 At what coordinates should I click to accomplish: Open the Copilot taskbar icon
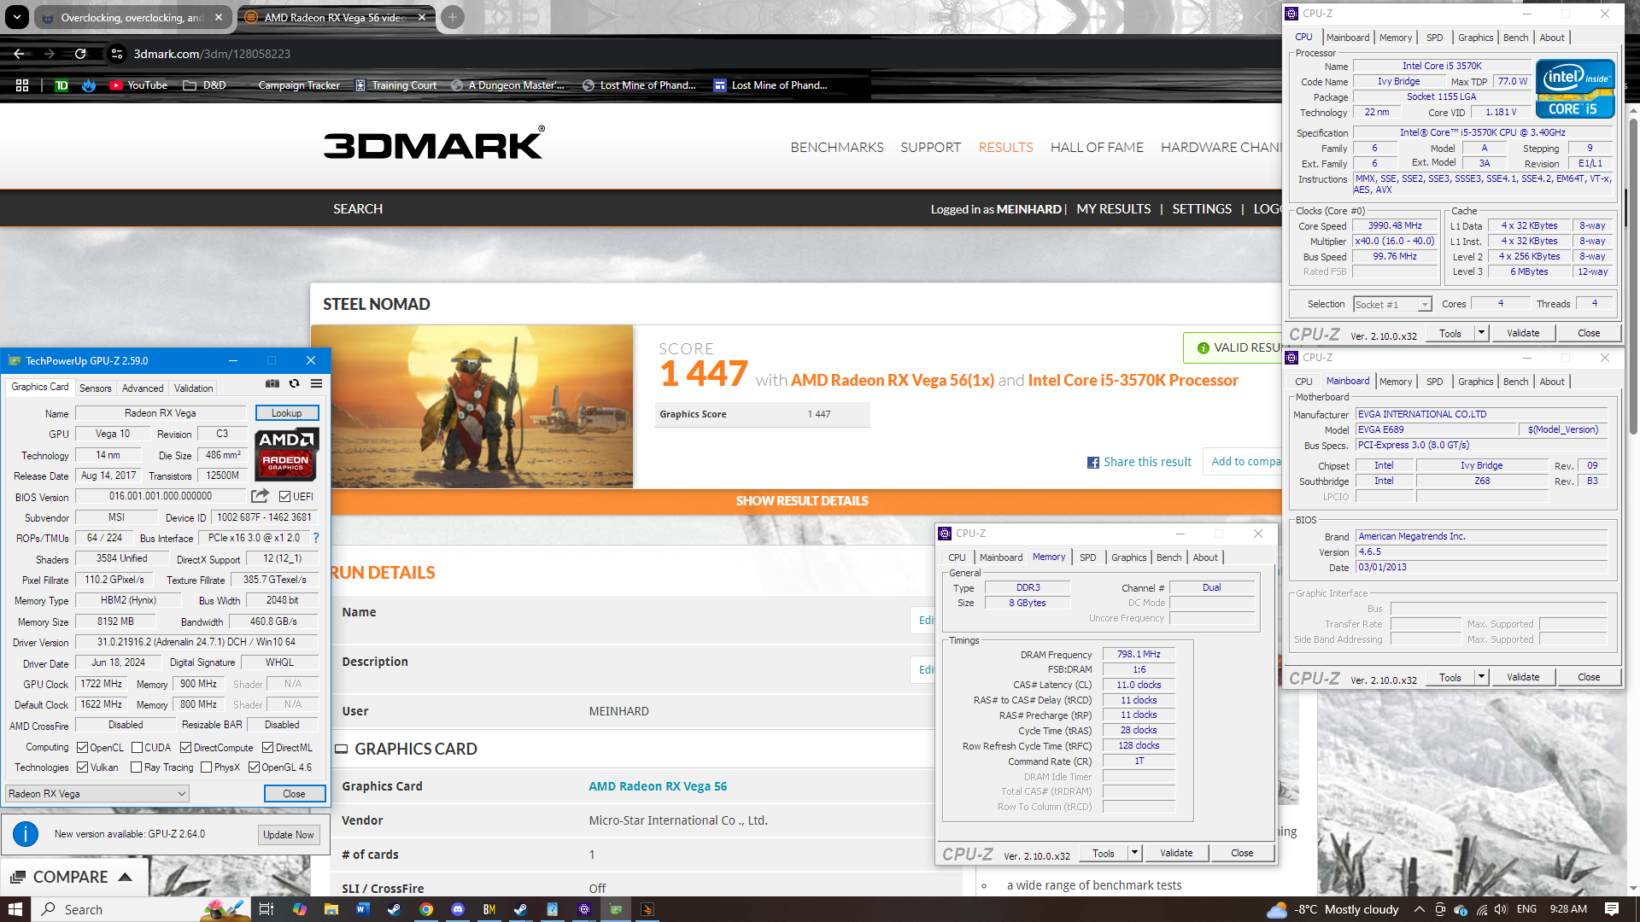click(x=299, y=909)
